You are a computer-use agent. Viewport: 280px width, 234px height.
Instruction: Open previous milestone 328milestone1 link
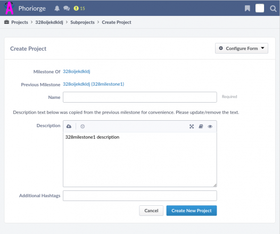[x=93, y=84]
